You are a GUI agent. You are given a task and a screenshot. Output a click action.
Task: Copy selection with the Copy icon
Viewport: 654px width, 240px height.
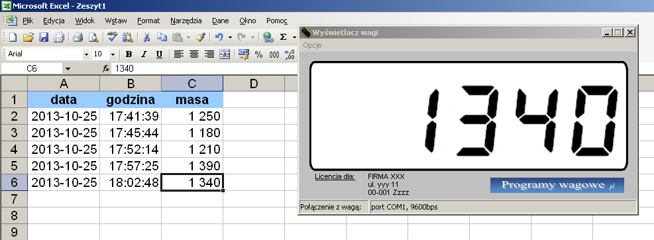(162, 37)
